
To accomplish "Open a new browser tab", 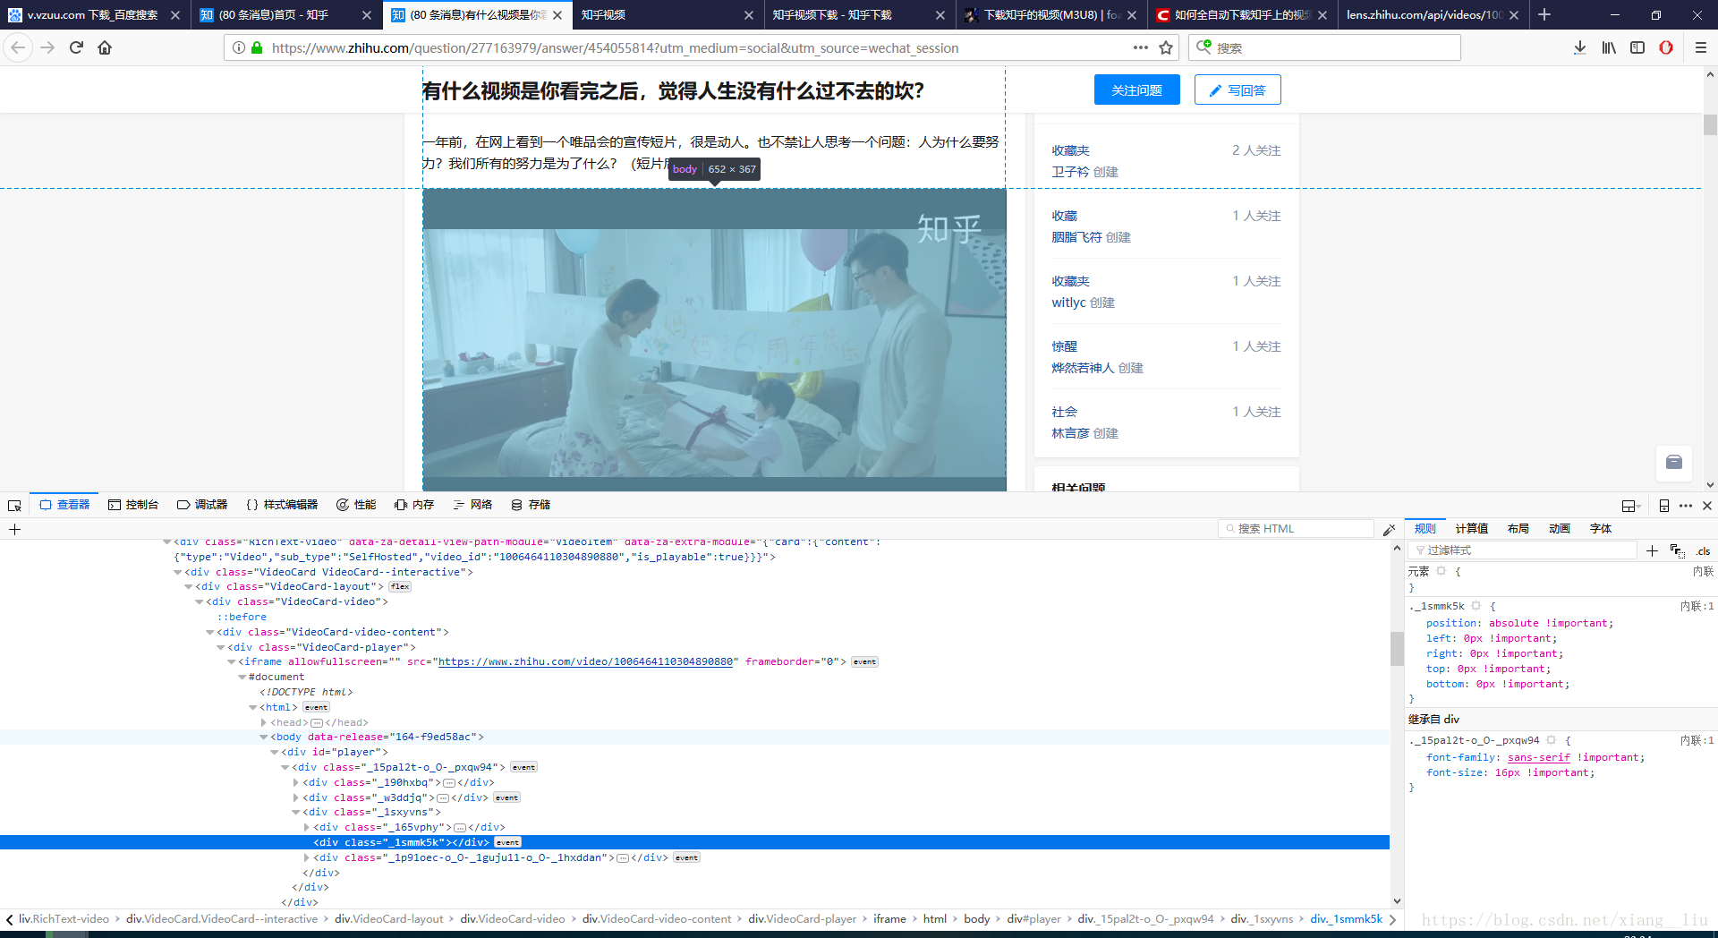I will [1544, 14].
